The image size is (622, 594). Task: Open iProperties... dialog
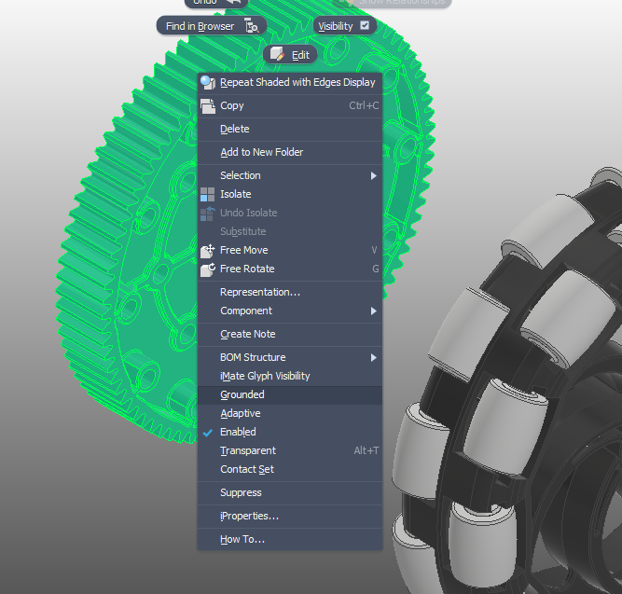(x=290, y=517)
